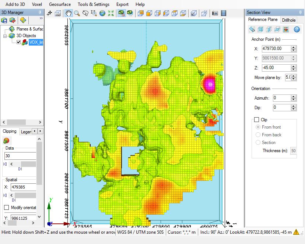Click the green zoom-to-extents arrows icon

click(x=111, y=14)
